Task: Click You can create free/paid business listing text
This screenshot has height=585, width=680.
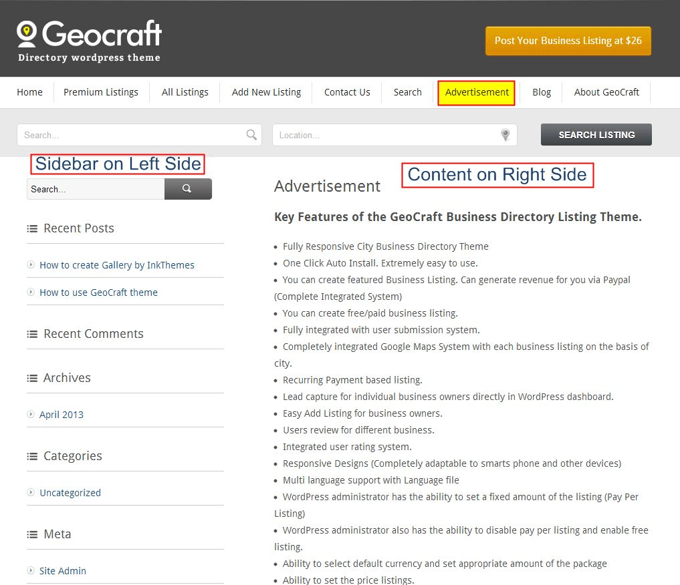Action: [x=370, y=313]
